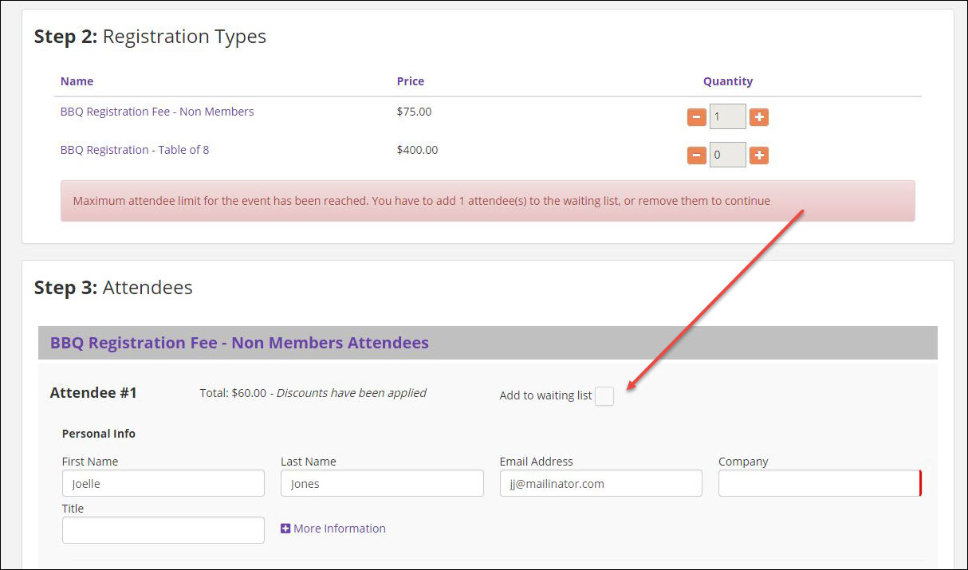The image size is (968, 570).
Task: Open BBQ Registration - Table of 8 link
Action: 135,150
